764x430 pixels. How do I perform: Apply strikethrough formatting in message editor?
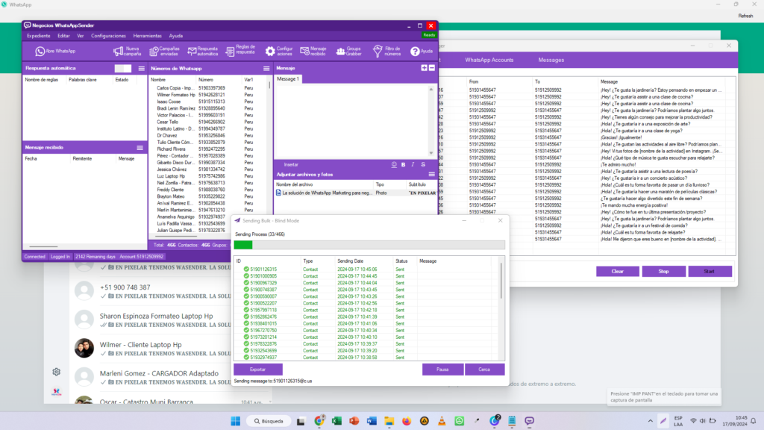(x=423, y=165)
